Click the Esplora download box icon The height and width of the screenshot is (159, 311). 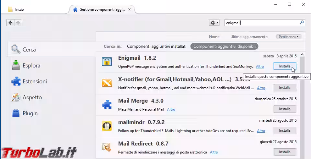[16, 66]
